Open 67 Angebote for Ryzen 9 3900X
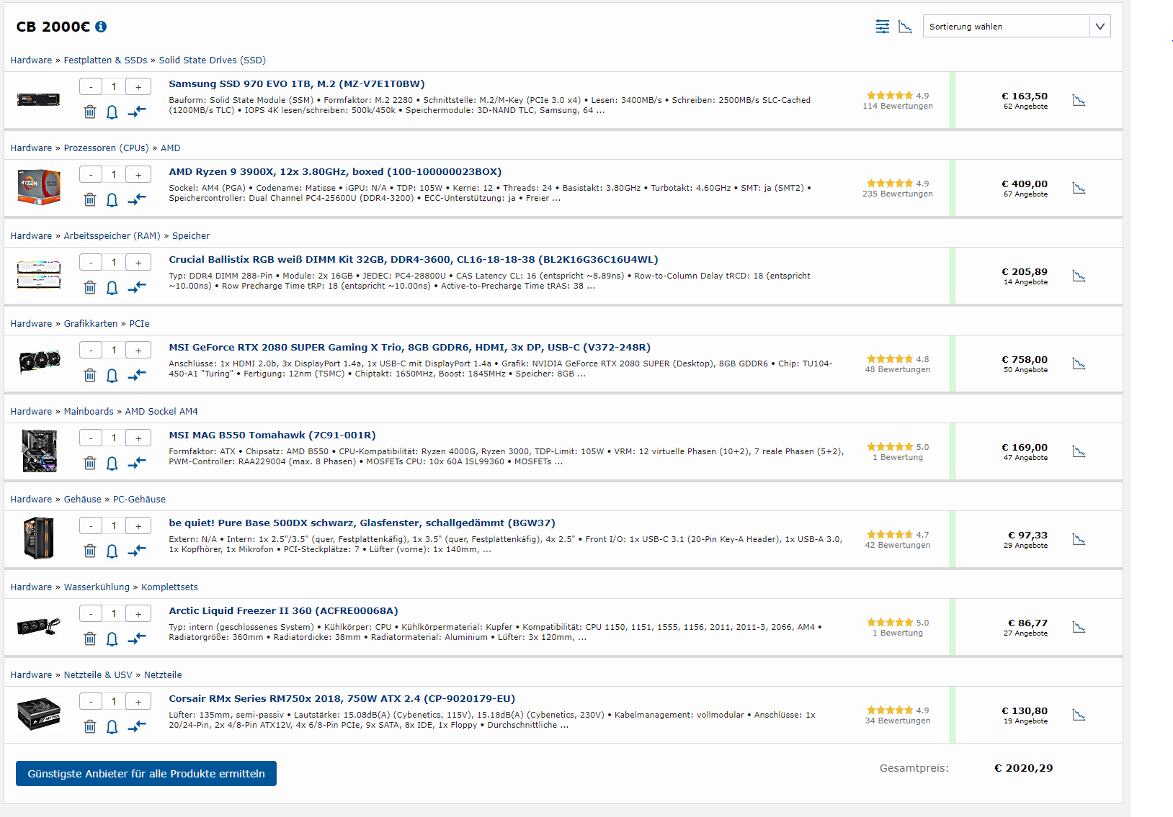The image size is (1173, 817). pos(1025,194)
